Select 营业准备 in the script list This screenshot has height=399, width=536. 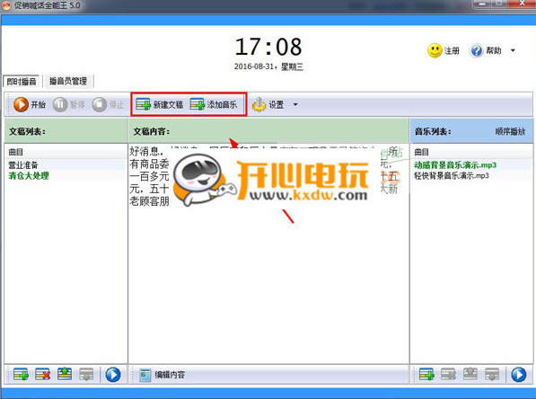(x=23, y=165)
